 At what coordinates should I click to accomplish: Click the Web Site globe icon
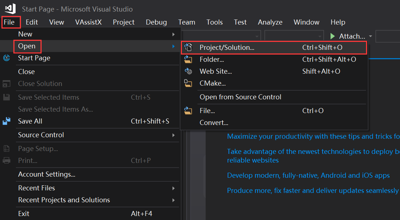click(188, 71)
